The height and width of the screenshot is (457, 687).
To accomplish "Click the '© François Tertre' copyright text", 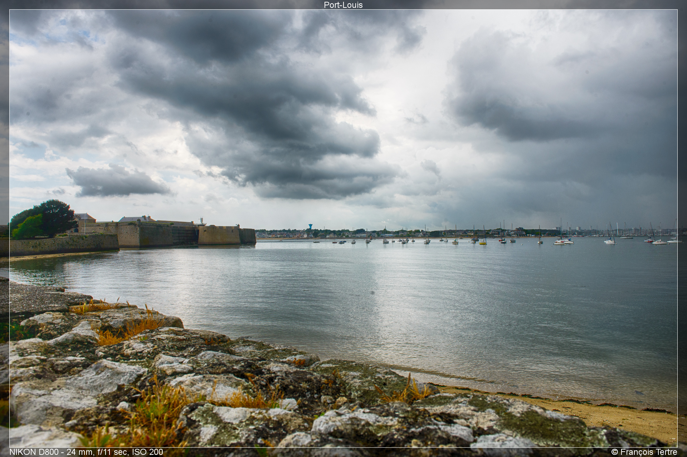I will click(644, 452).
